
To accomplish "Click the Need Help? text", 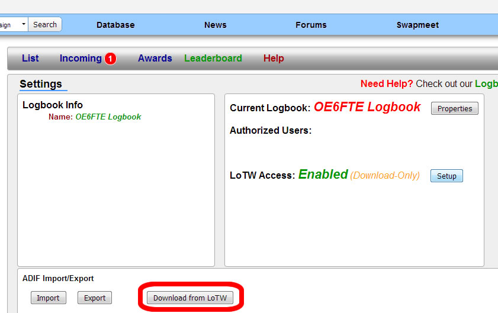I will (x=387, y=84).
